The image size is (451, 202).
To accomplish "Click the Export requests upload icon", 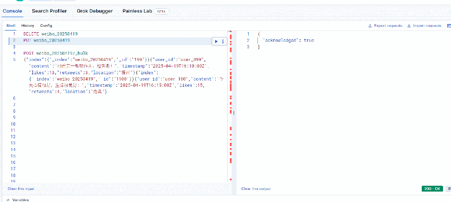I will point(370,26).
